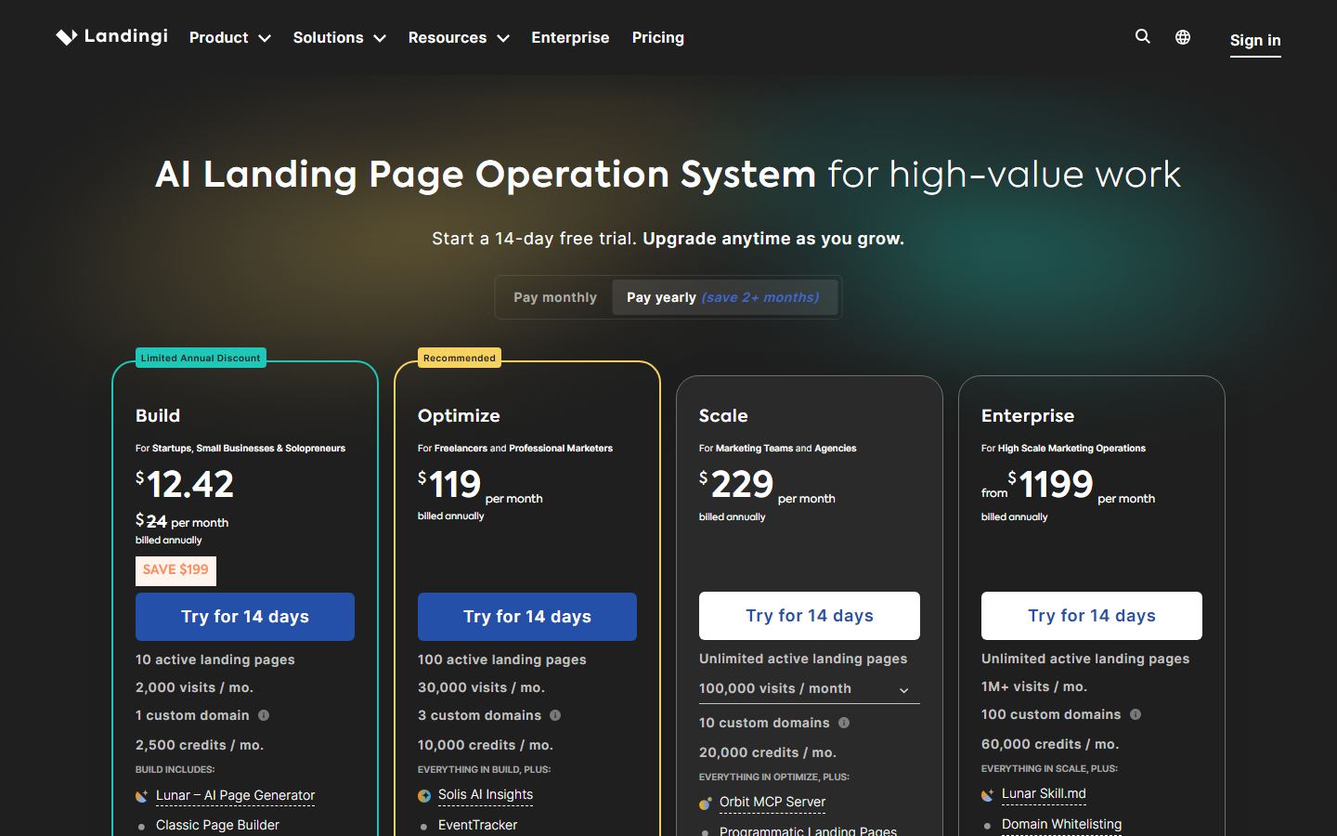The width and height of the screenshot is (1337, 836).
Task: Click the crossed-out $24 per month price
Action: (182, 522)
